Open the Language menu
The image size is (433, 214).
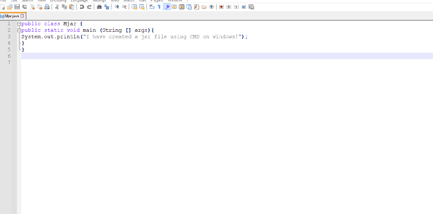point(79,1)
